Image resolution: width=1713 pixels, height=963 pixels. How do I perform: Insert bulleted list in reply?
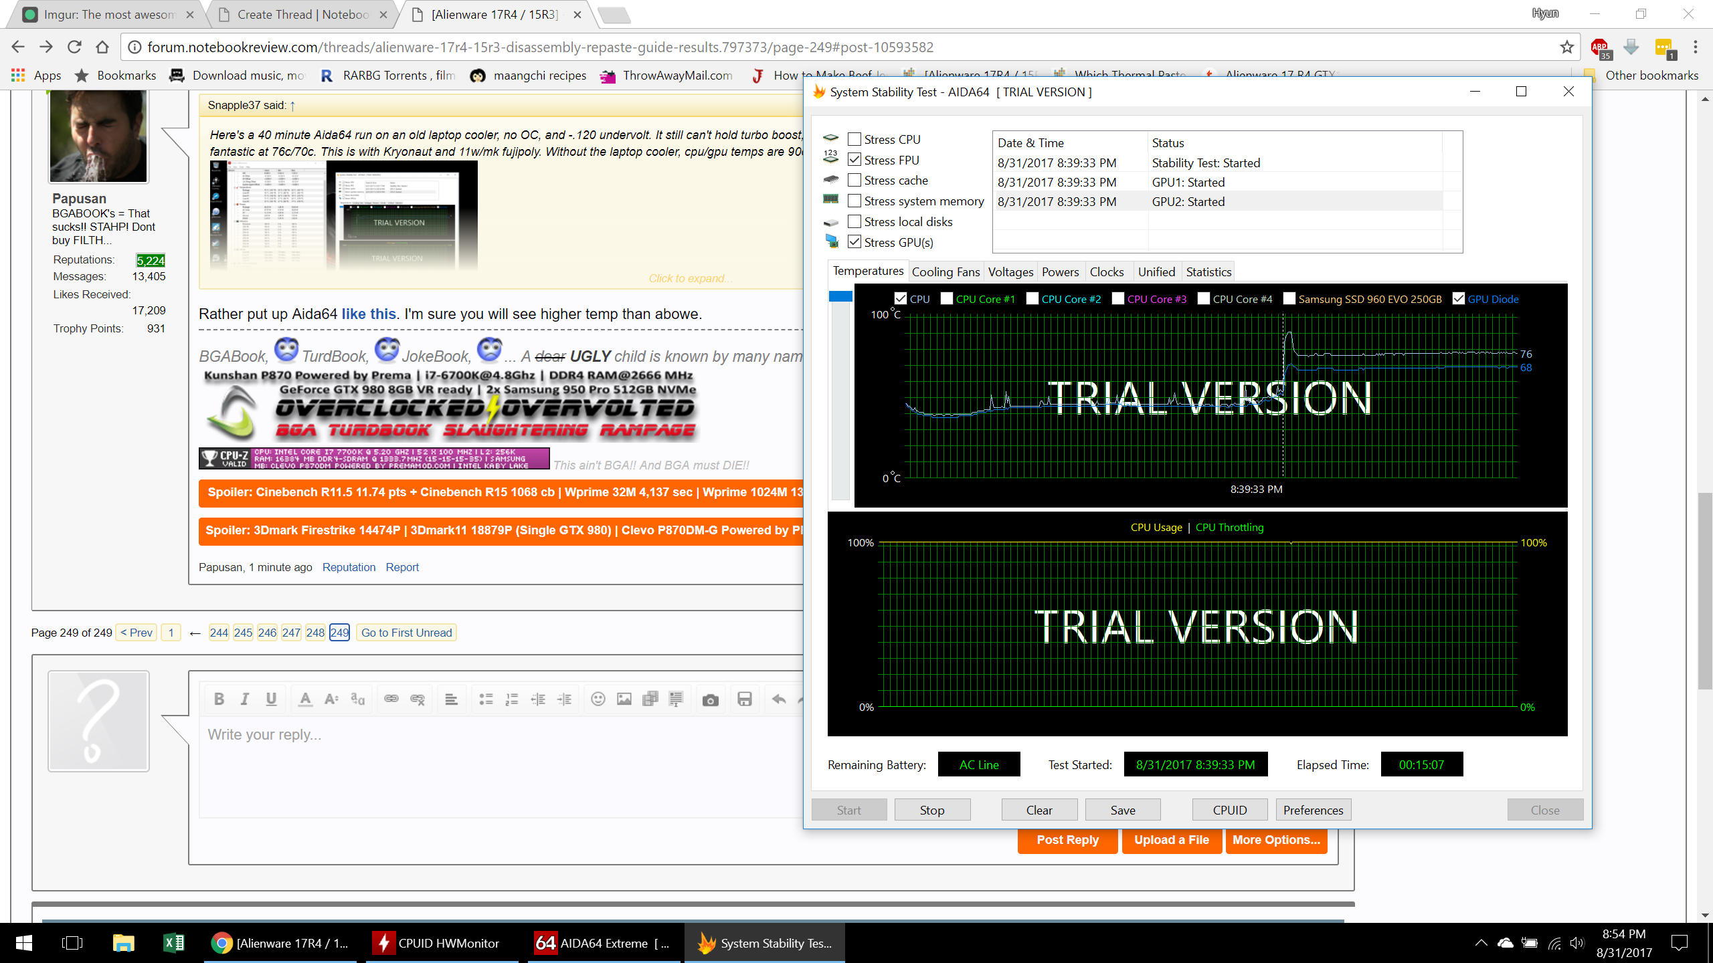click(486, 699)
